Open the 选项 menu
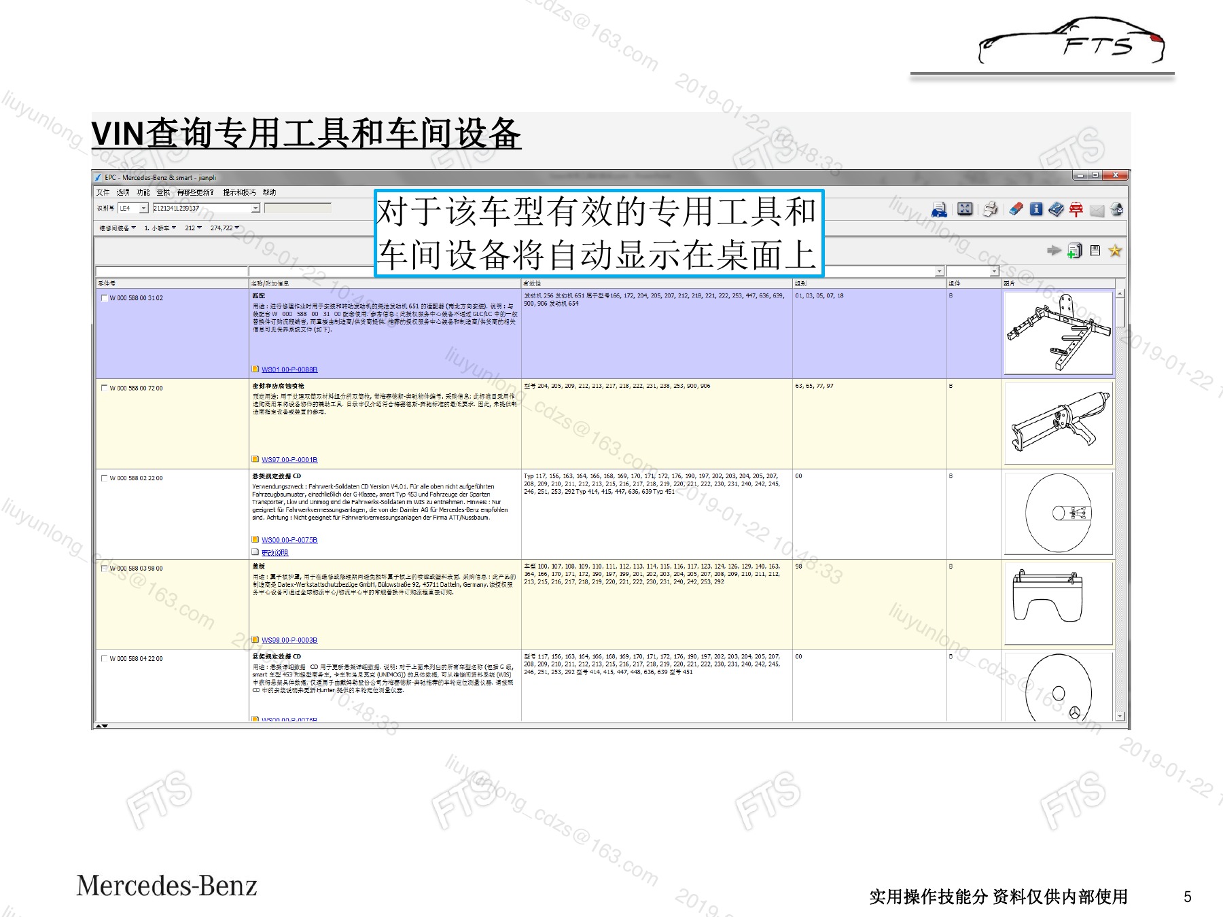This screenshot has height=917, width=1223. pyautogui.click(x=123, y=192)
